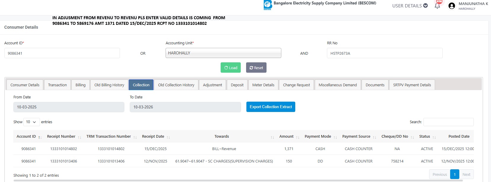Open the Accounting Unit HAROHALLY combo box

click(223, 53)
